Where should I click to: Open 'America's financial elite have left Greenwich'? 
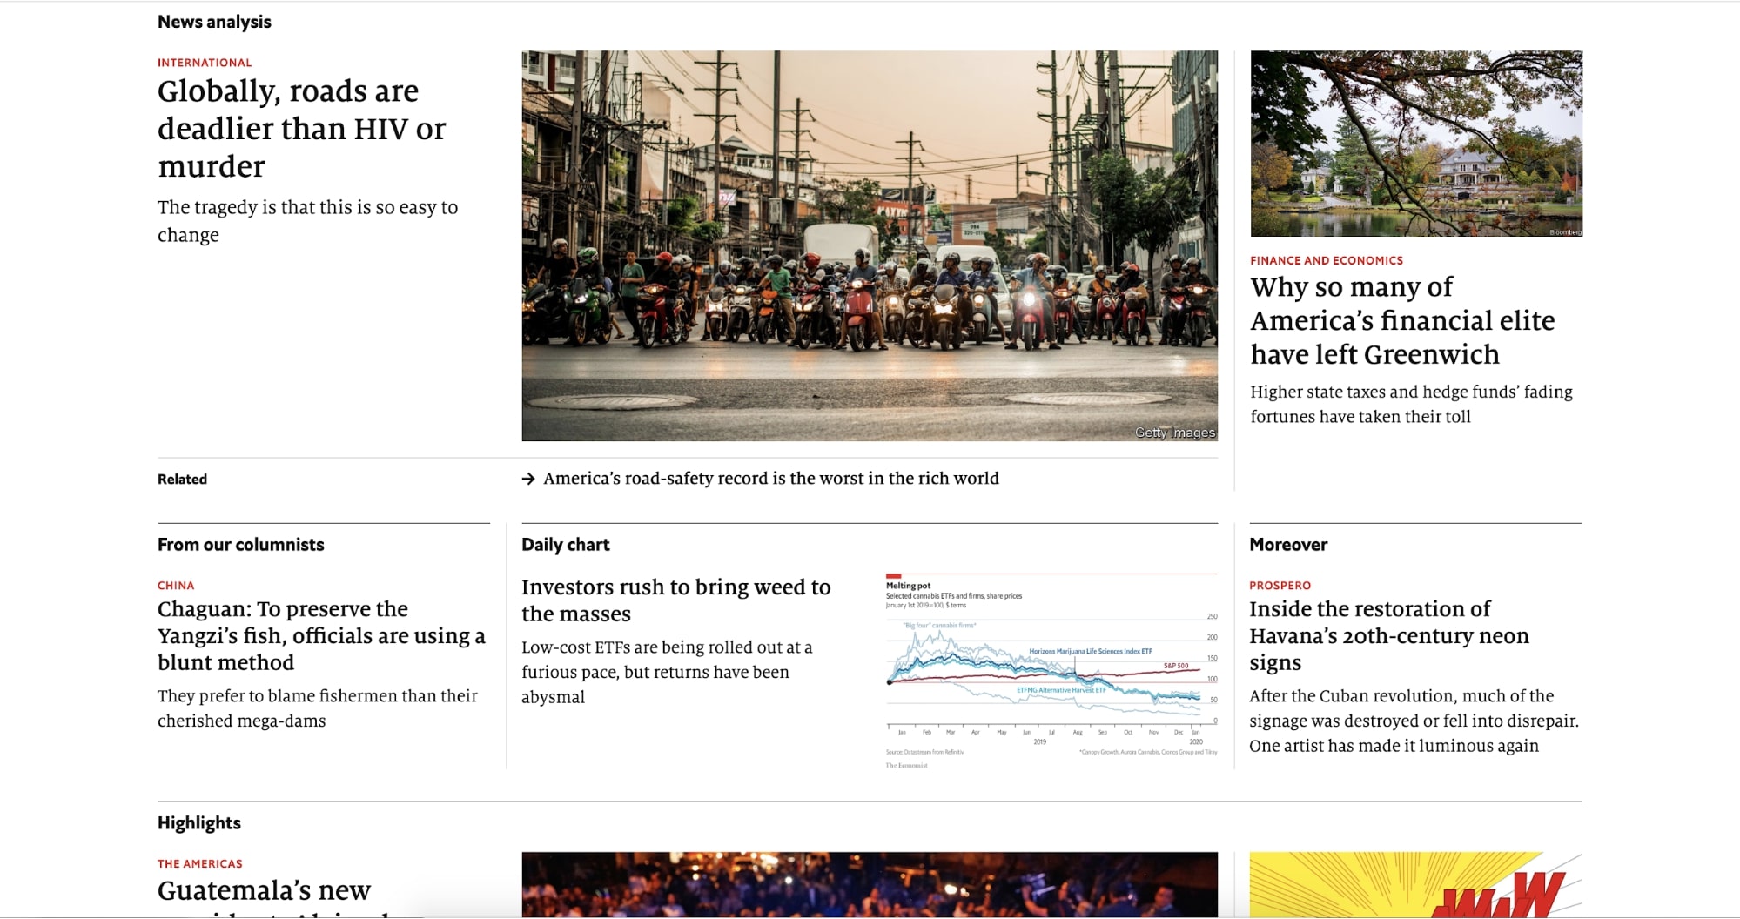coord(1402,320)
